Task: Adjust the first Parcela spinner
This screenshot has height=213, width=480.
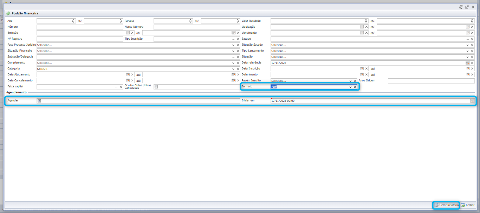Action: pos(190,21)
